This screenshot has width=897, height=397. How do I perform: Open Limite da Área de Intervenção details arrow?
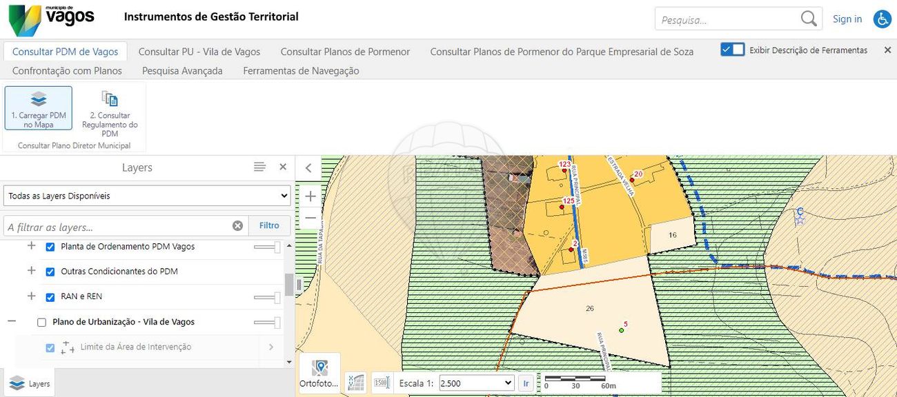coord(271,347)
